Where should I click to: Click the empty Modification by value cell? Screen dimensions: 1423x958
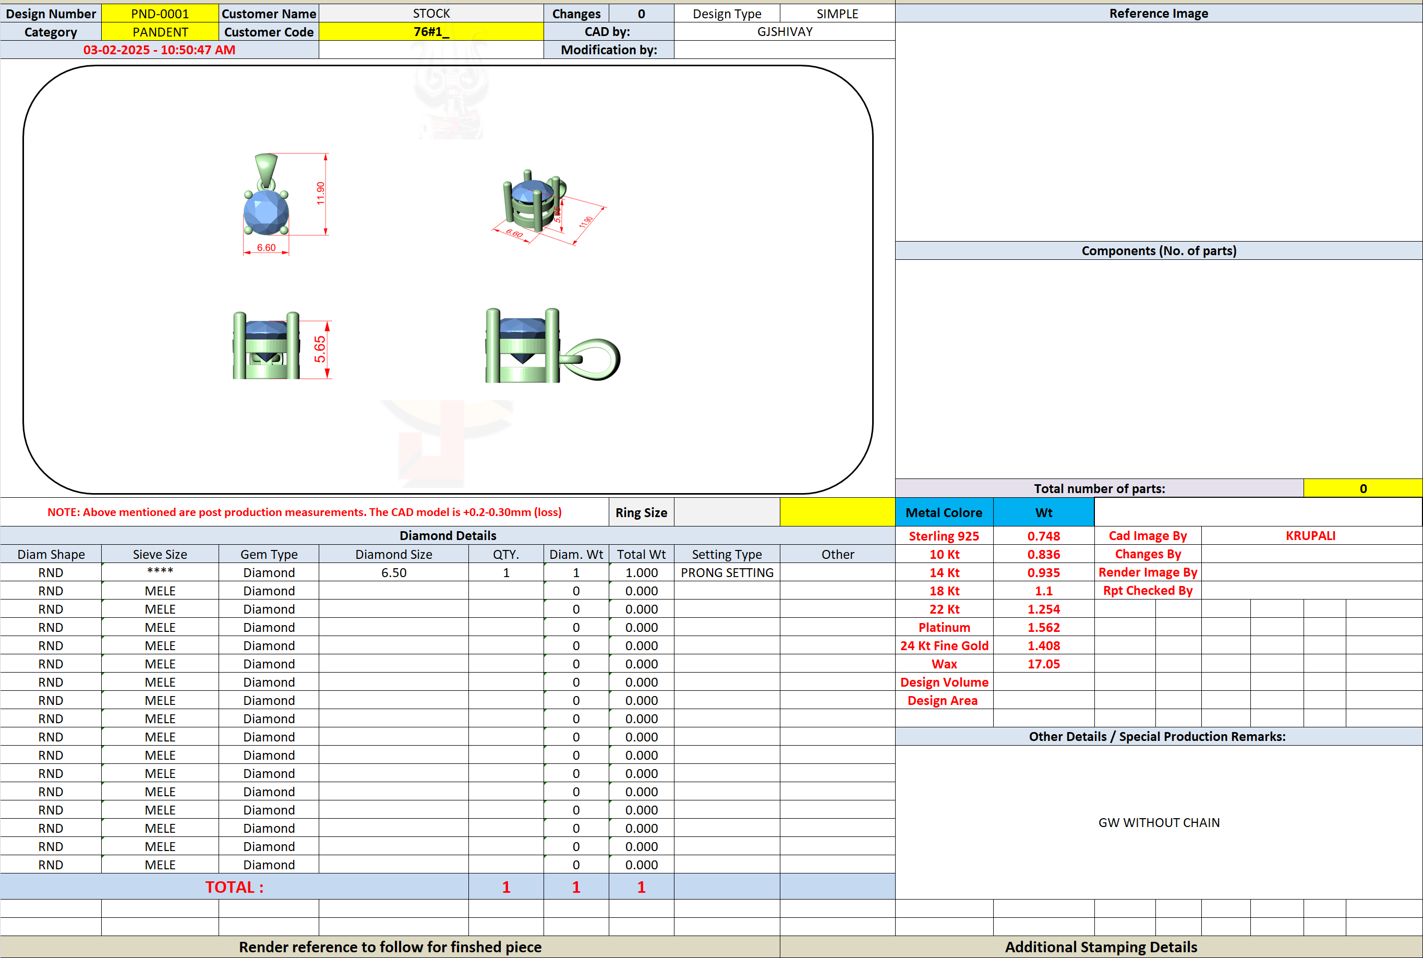point(785,50)
